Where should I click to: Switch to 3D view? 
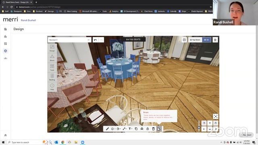pyautogui.click(x=206, y=40)
